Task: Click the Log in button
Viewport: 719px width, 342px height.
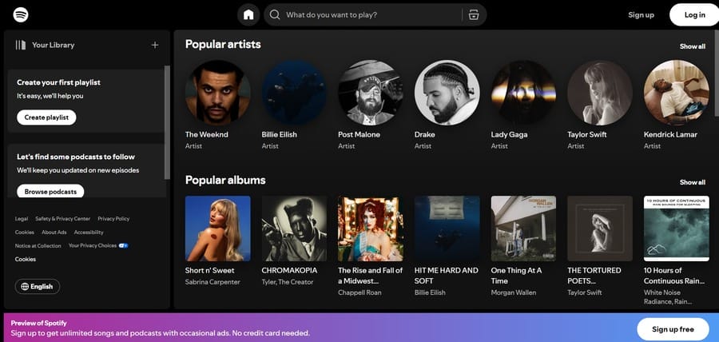Action: pyautogui.click(x=695, y=14)
